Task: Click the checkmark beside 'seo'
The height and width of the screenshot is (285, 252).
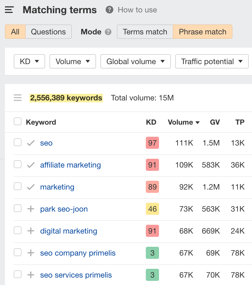Action: (x=31, y=143)
